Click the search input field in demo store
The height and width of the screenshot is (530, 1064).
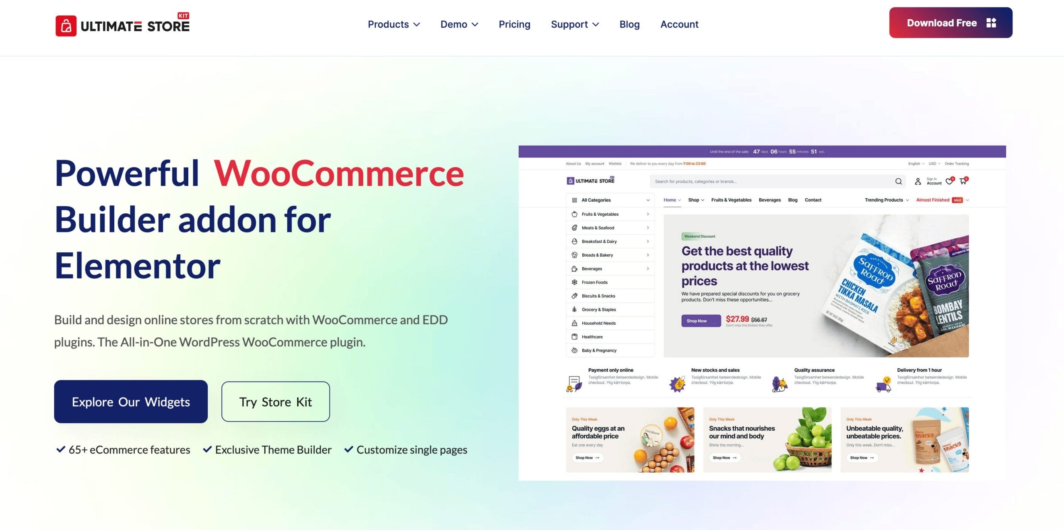coord(773,180)
